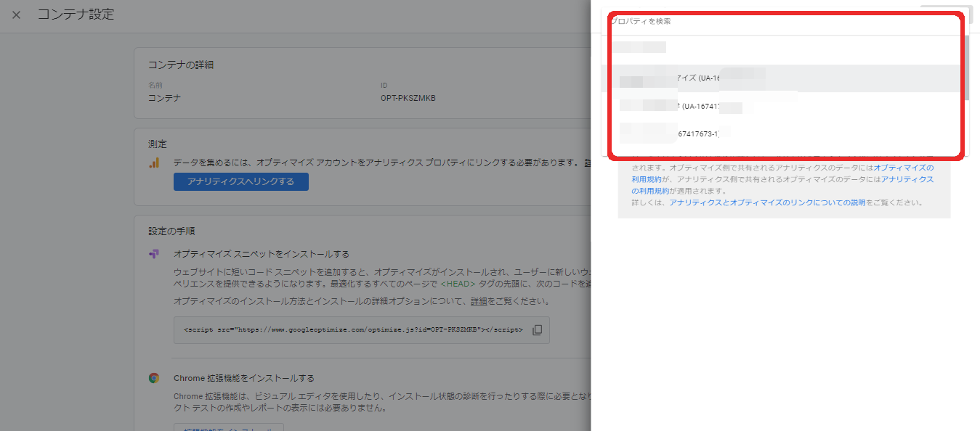Click the <HEAD> tag text
980x431 pixels.
click(458, 284)
